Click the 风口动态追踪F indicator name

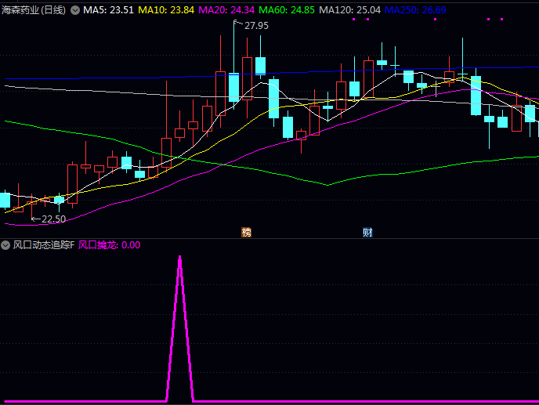click(44, 245)
